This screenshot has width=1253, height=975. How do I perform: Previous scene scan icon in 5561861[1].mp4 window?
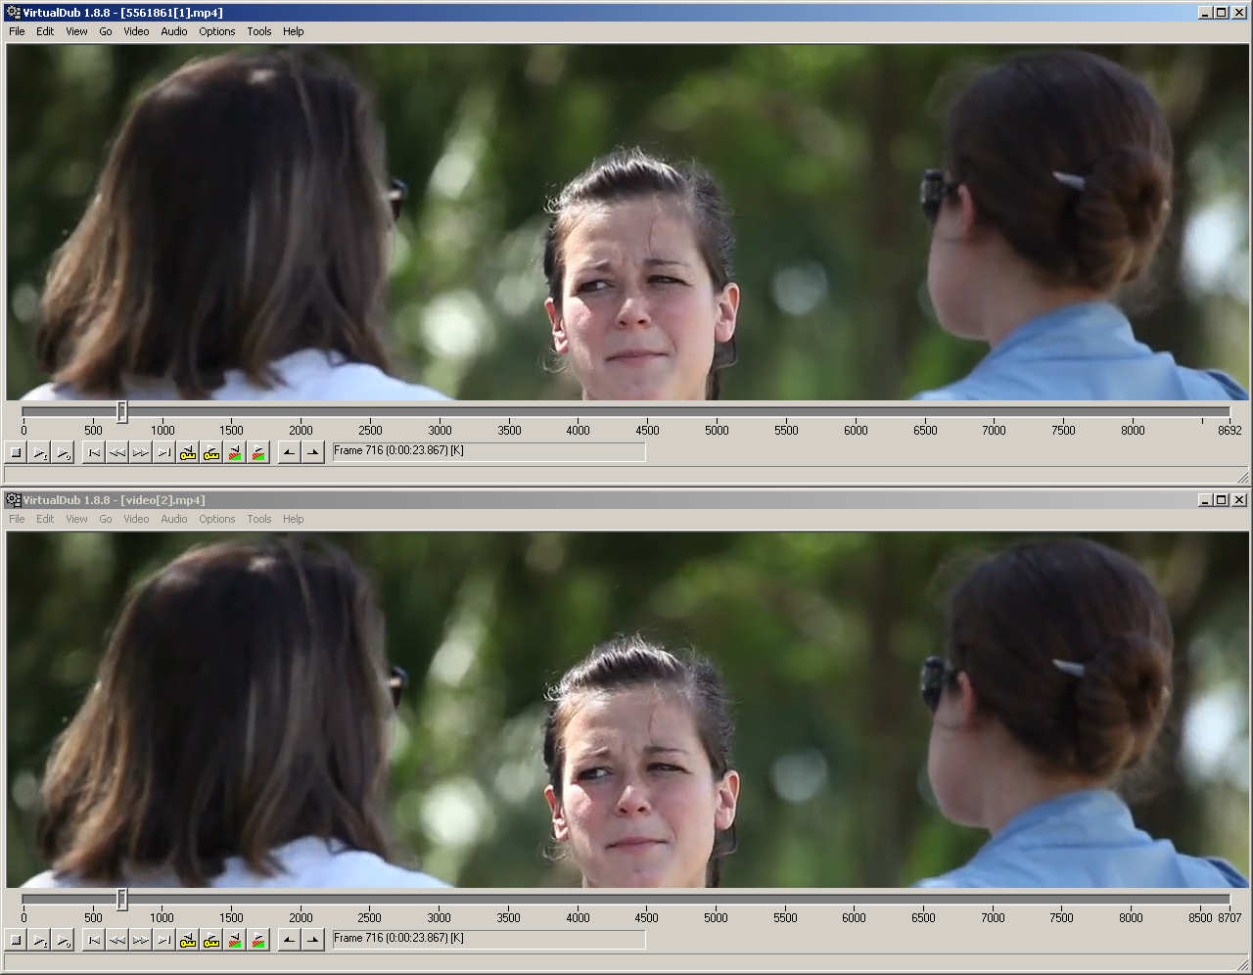(x=235, y=452)
